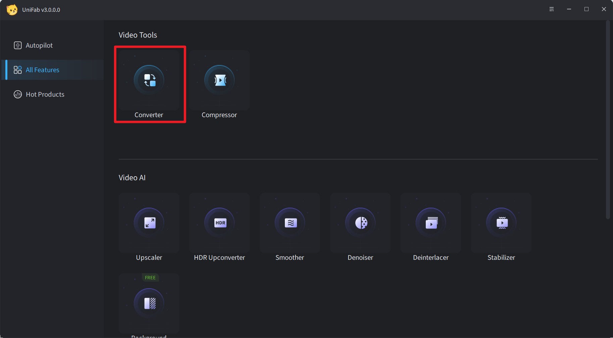Maximize the UniFab window

586,9
